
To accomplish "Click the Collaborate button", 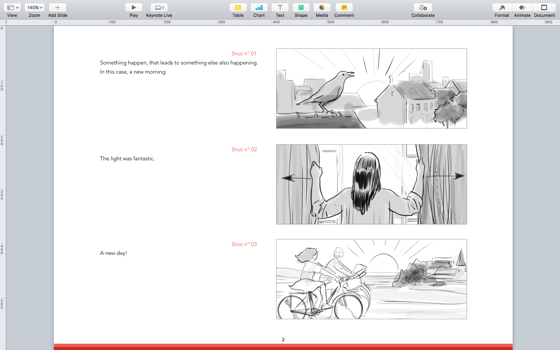I will click(x=423, y=8).
